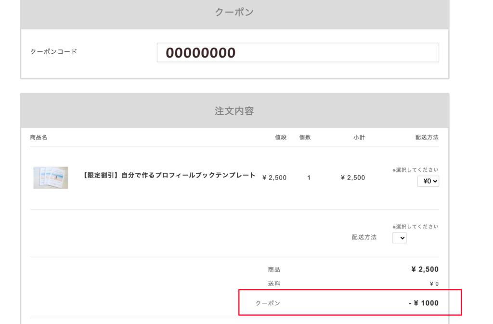Click the 小計 column header

[x=359, y=137]
